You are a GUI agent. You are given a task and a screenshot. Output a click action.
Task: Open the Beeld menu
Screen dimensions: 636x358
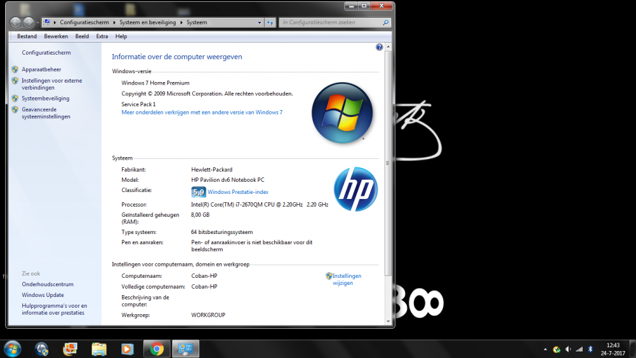(82, 36)
